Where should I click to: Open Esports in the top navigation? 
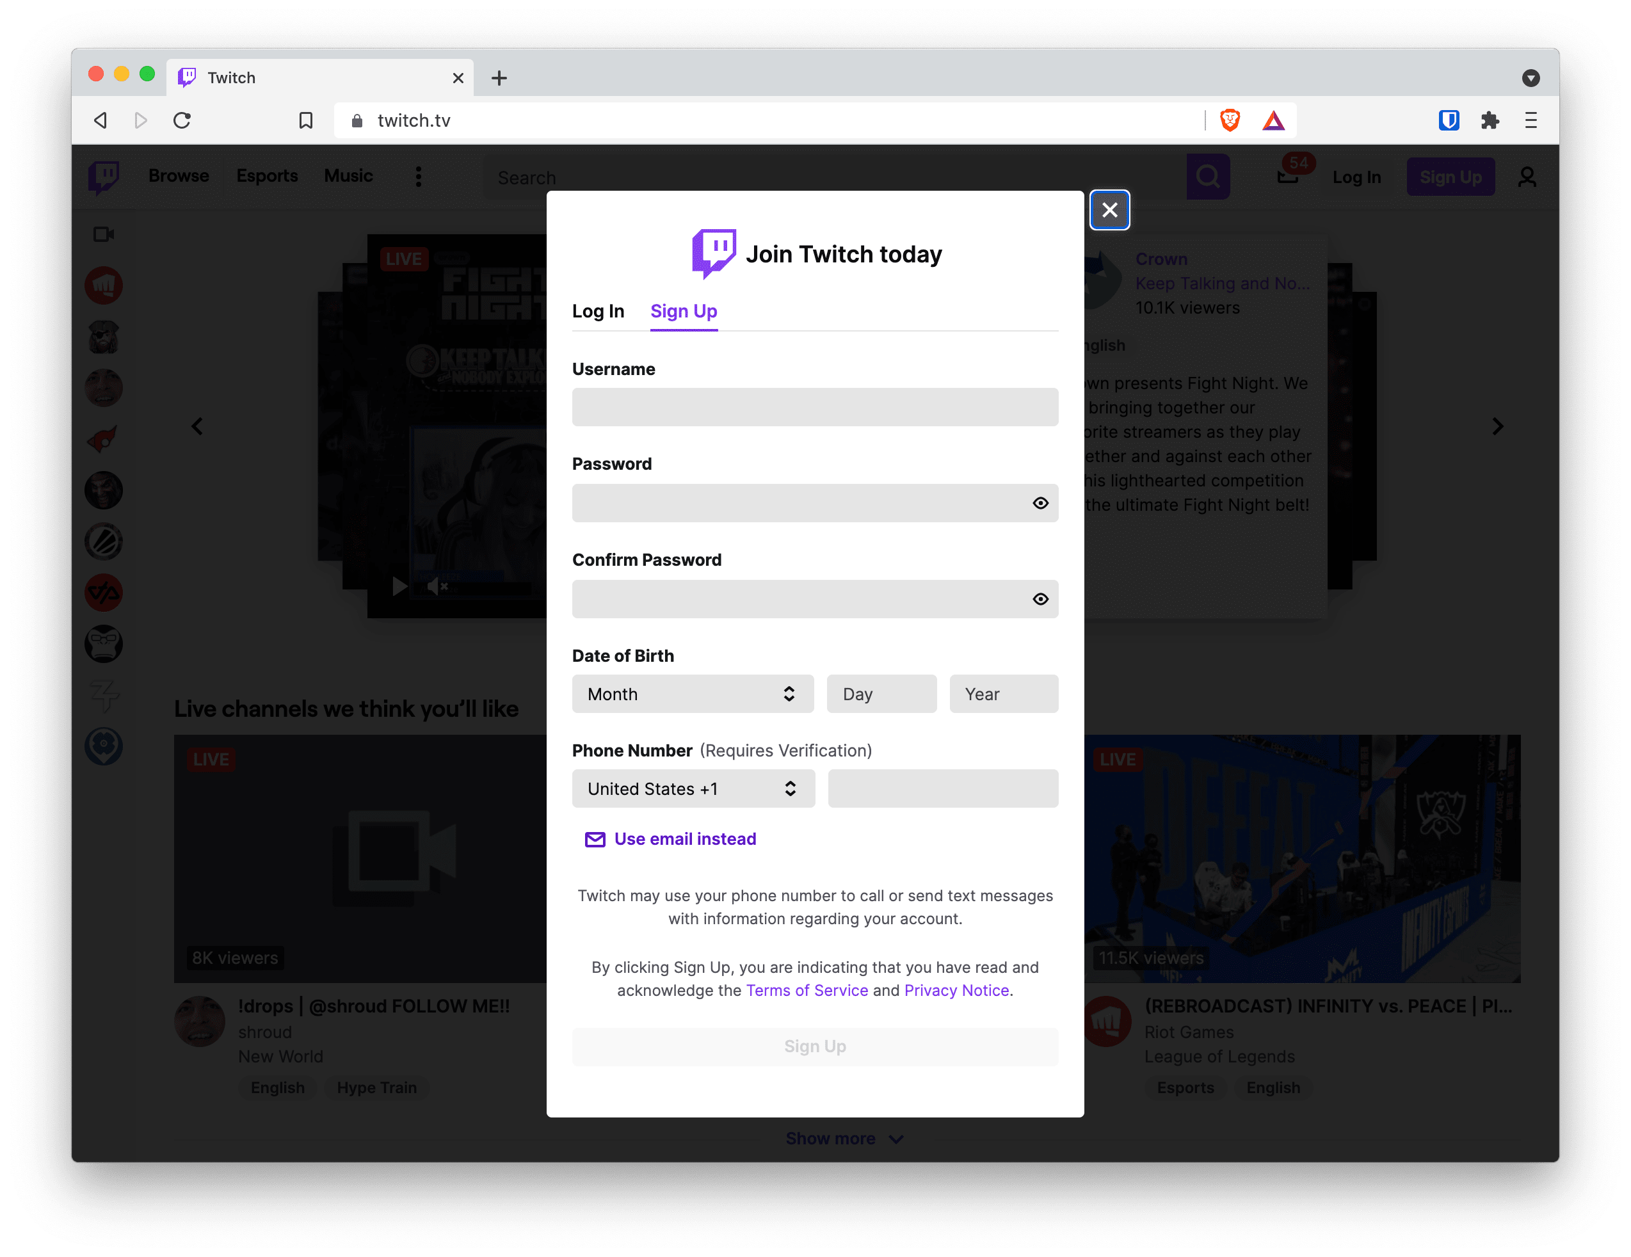266,175
